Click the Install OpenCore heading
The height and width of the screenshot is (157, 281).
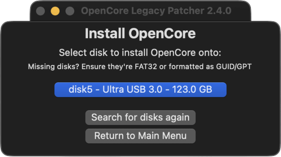pyautogui.click(x=140, y=33)
